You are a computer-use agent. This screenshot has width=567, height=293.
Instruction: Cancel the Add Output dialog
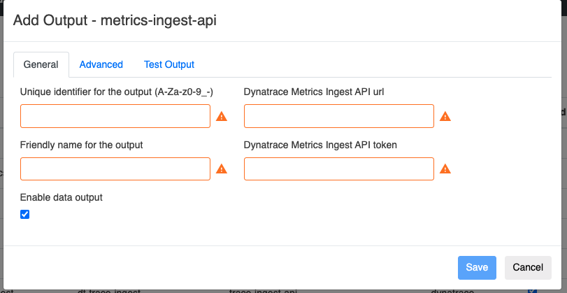pyautogui.click(x=527, y=267)
